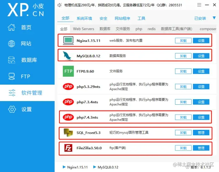Uninstall php7.4.3nts with 卸载
Screen dimensions: 219x172
(x=183, y=117)
